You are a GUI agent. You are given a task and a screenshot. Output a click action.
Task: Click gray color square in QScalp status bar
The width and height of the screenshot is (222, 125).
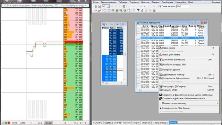coord(2,123)
